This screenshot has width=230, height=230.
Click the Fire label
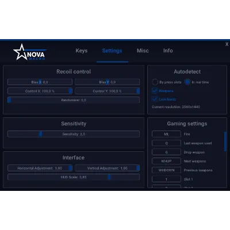[x=187, y=134]
